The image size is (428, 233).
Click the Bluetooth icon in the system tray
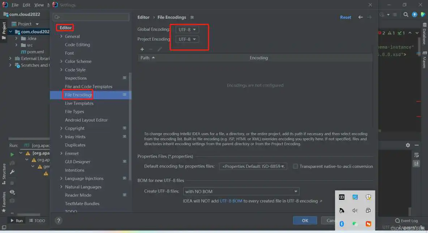pyautogui.click(x=342, y=224)
